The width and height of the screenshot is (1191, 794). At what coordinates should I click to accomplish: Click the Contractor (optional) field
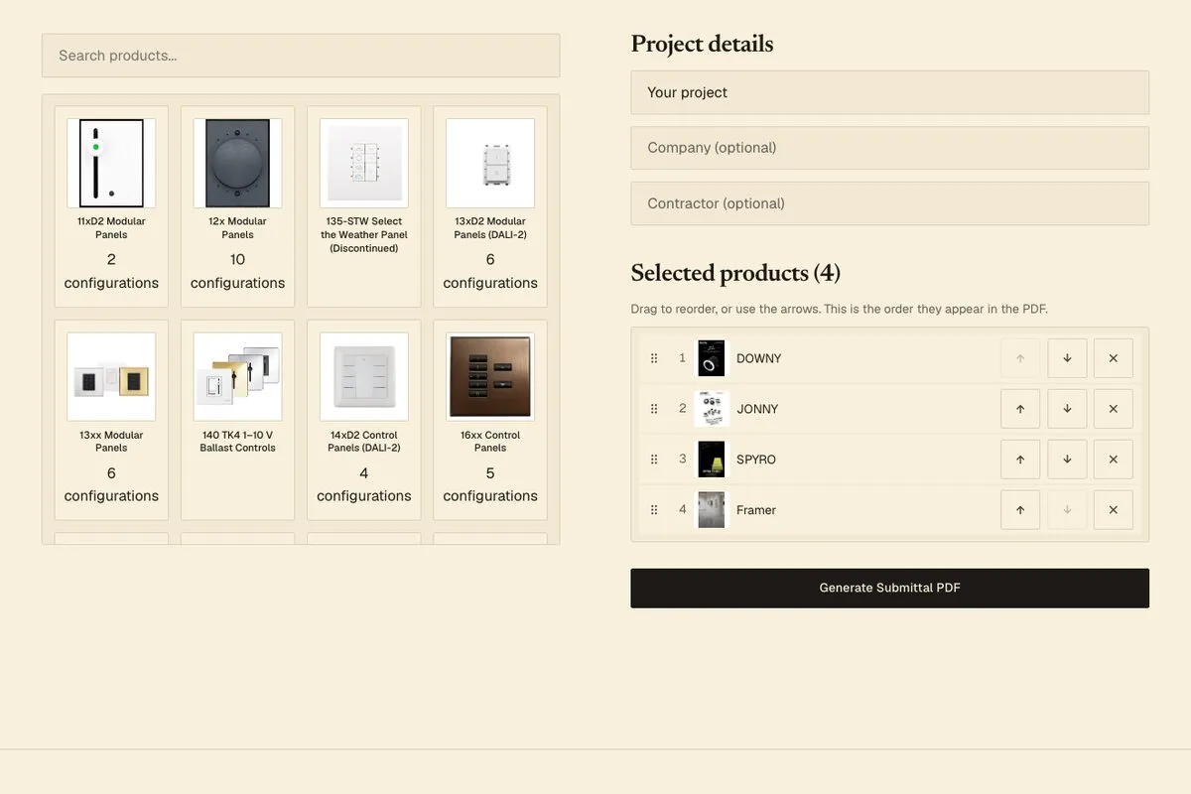click(x=889, y=203)
